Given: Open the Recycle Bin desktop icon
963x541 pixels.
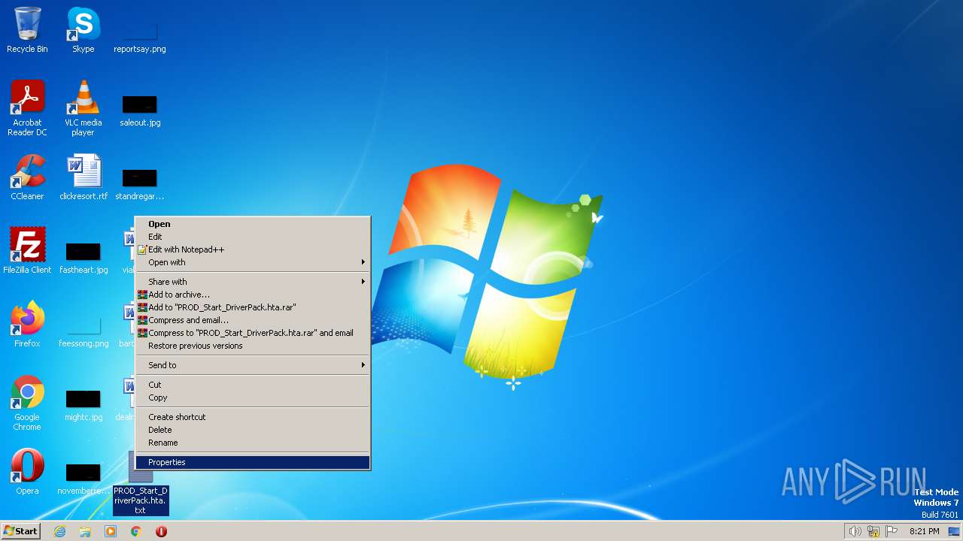Looking at the screenshot, I should (x=27, y=30).
